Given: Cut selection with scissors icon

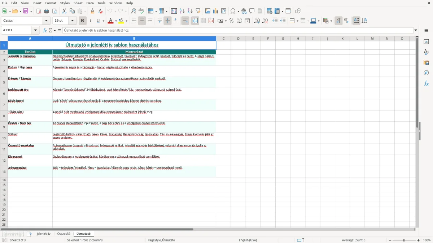Looking at the screenshot, I should pos(64,11).
